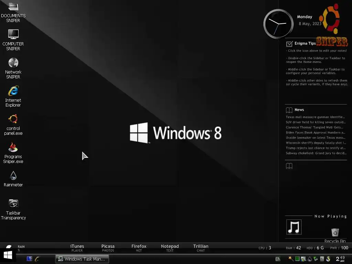
Task: Click the CPU 3 usage meter
Action: tap(265, 248)
